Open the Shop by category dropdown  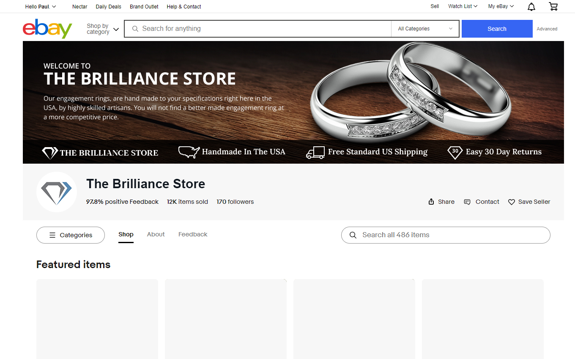click(x=103, y=29)
